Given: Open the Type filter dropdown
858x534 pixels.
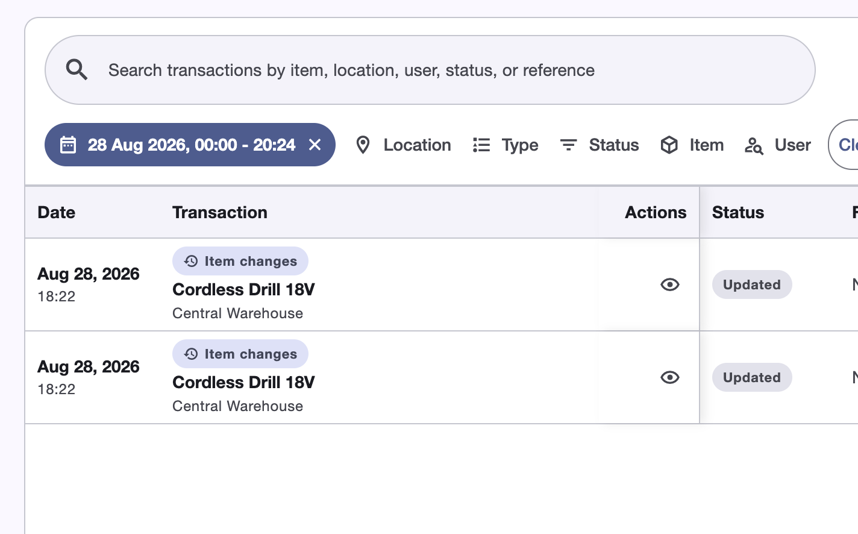Looking at the screenshot, I should (x=506, y=145).
